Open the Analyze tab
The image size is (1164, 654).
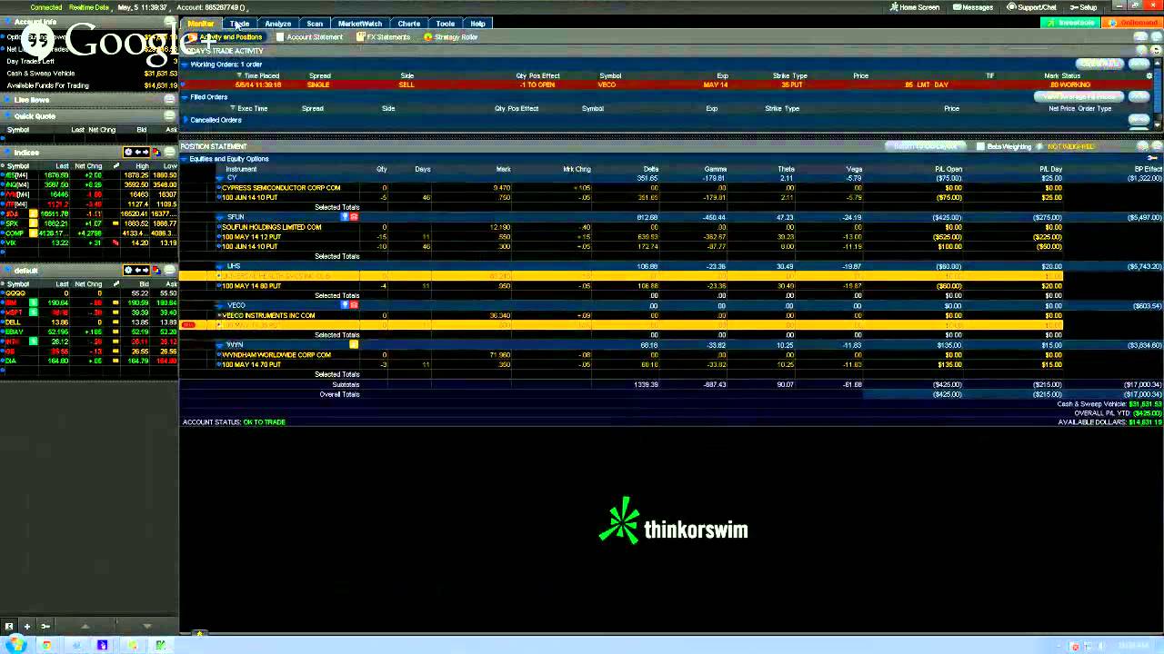click(x=277, y=24)
